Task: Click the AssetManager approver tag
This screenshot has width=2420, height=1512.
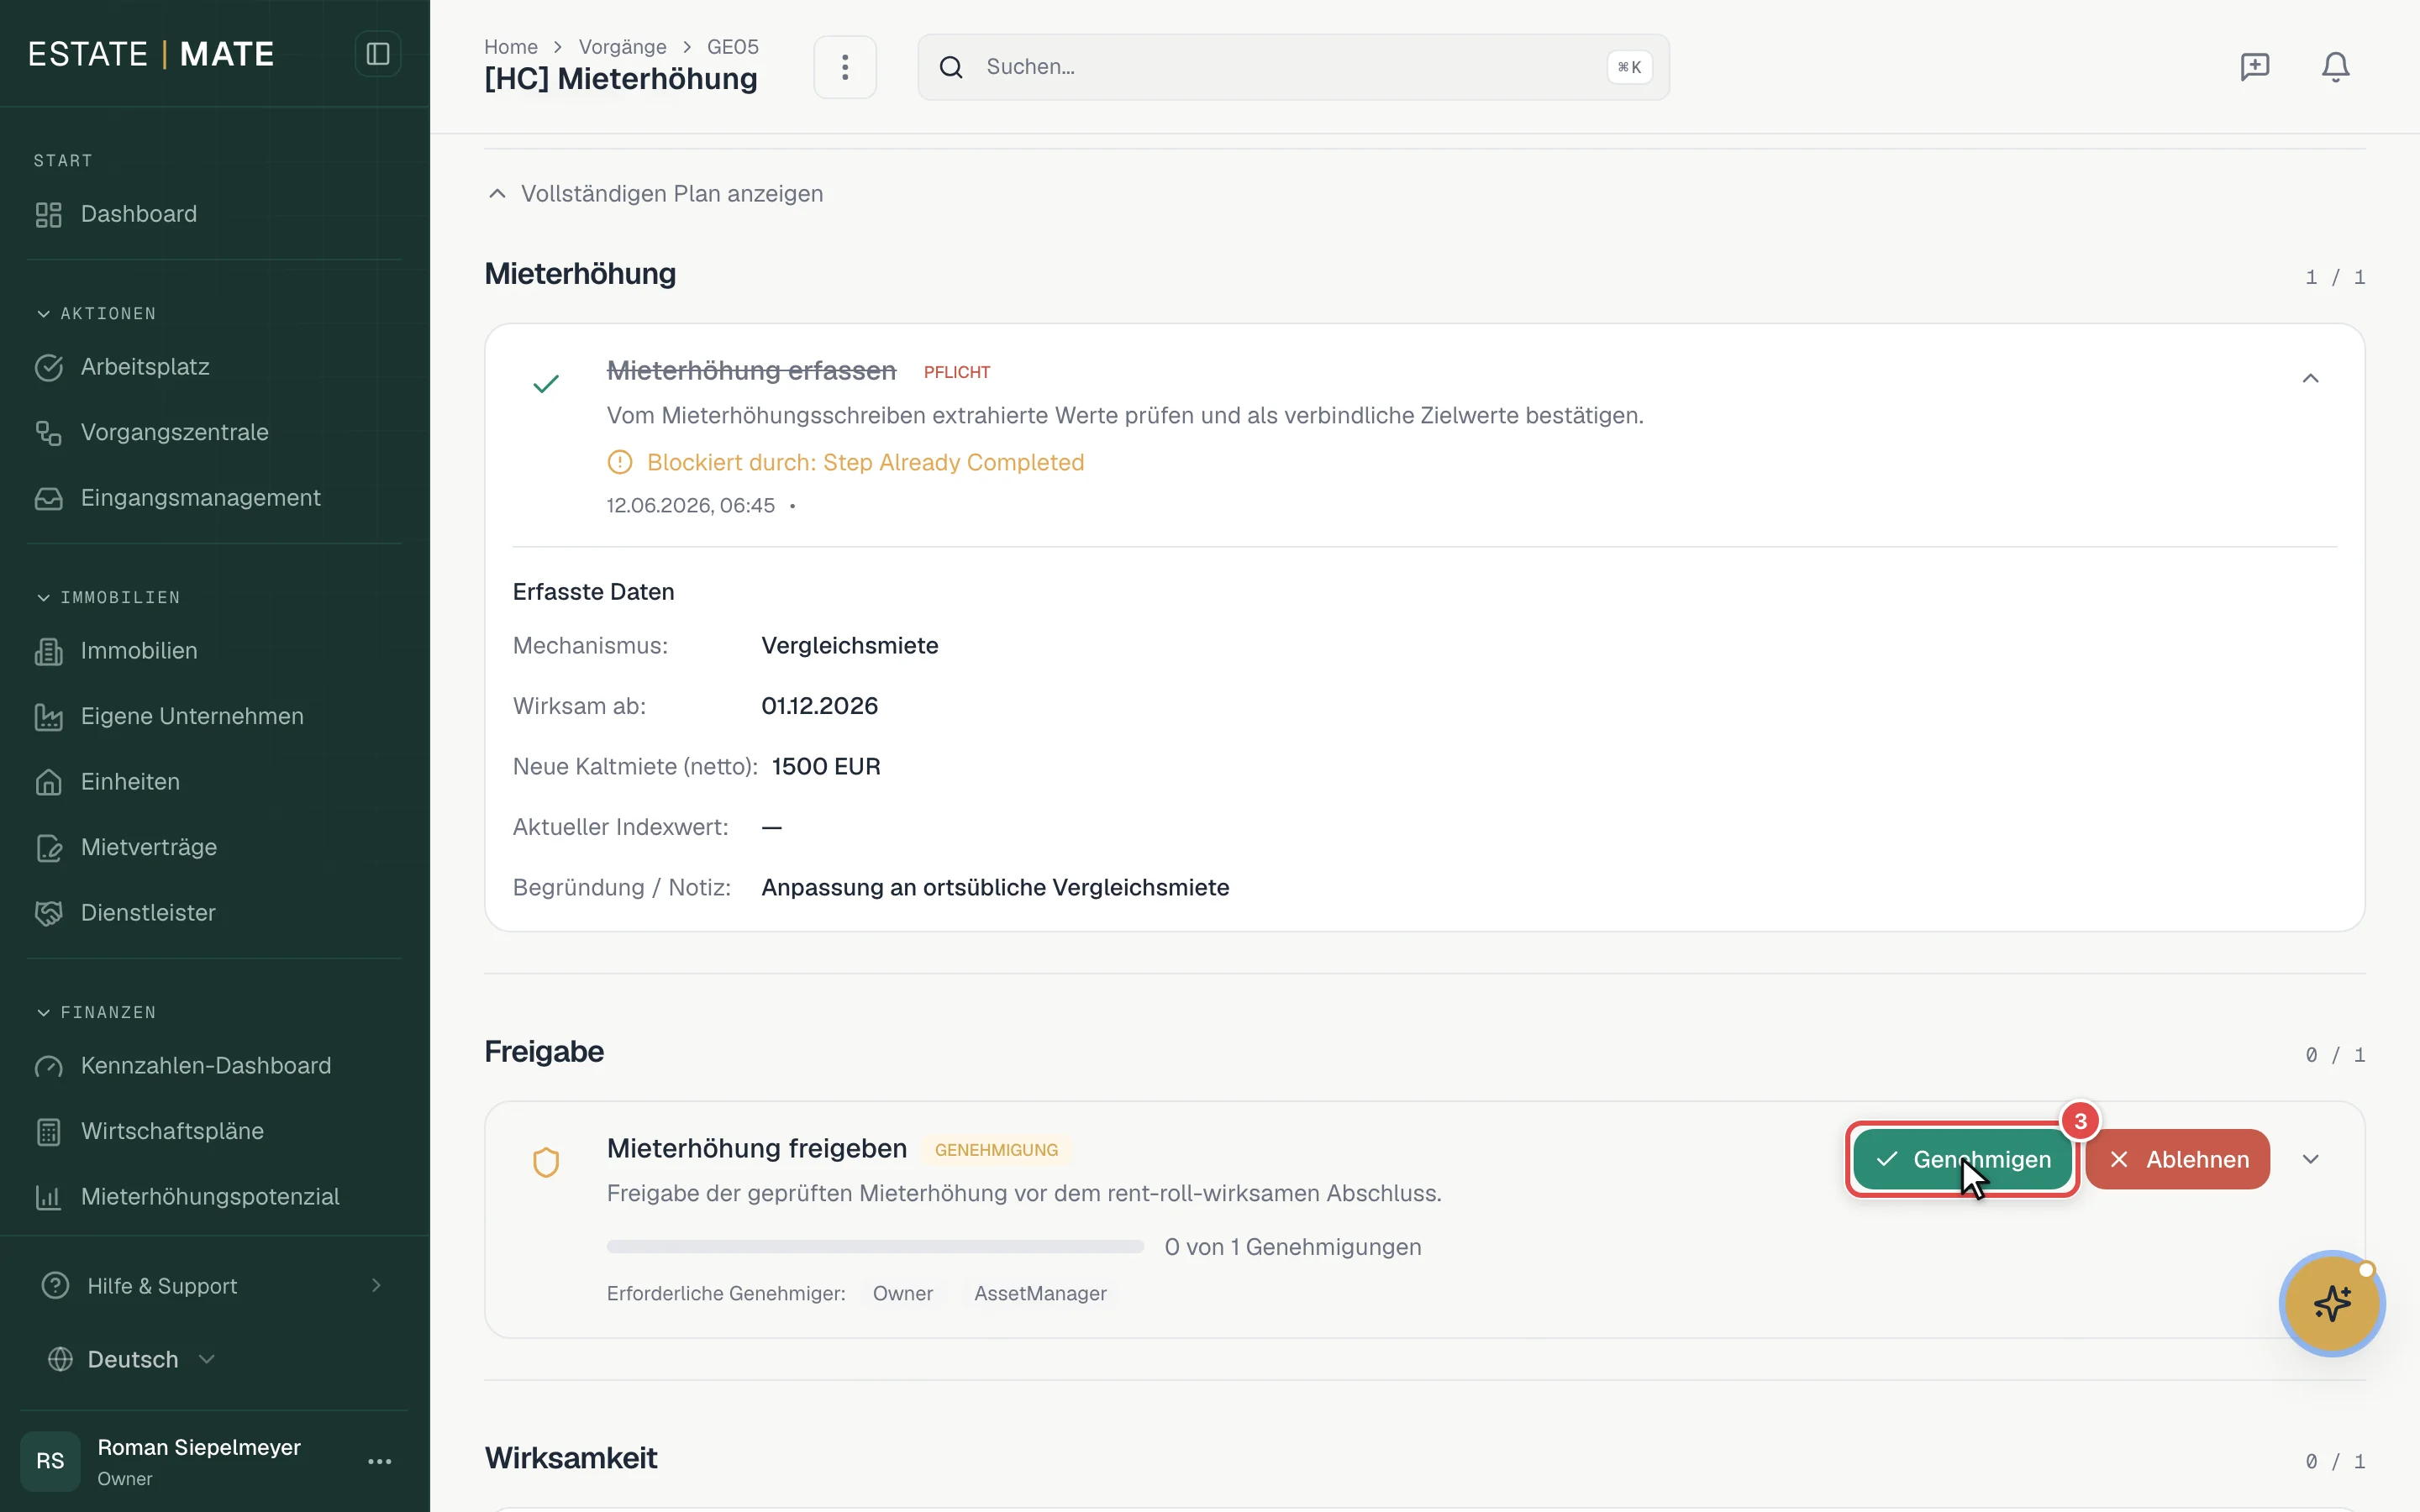Action: click(x=1040, y=1294)
